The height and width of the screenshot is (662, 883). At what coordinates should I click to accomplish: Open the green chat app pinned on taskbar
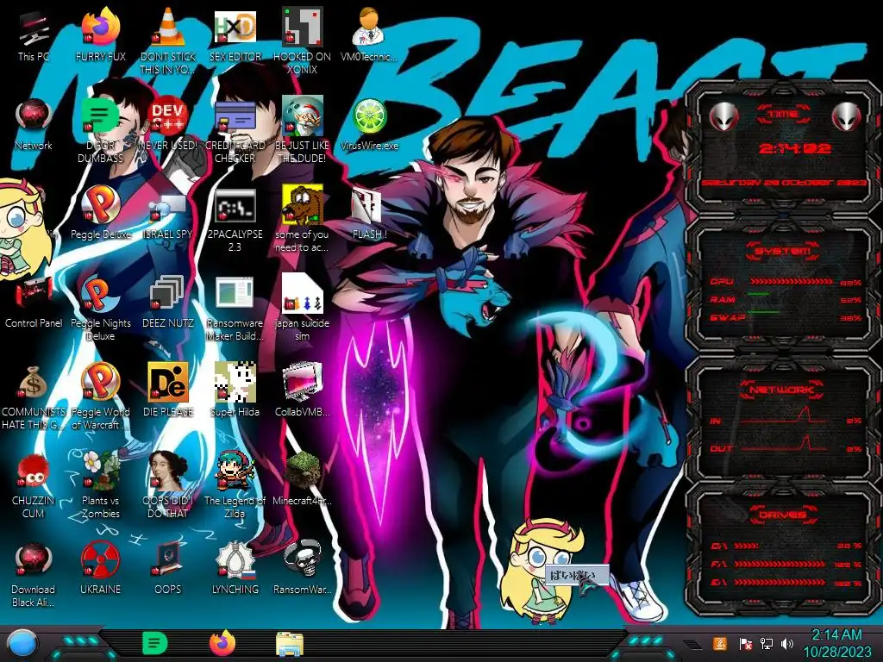pyautogui.click(x=154, y=643)
